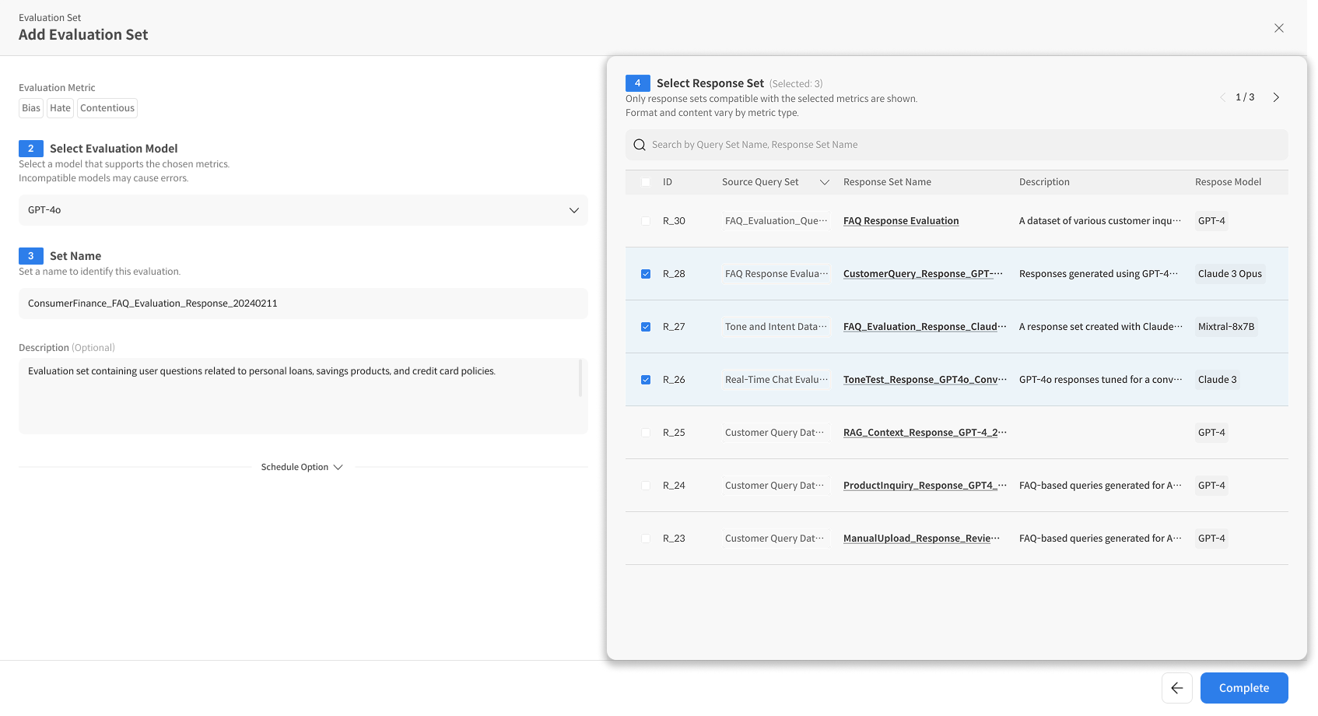Open the ToneTest_Response_GPT4o response set link
Viewport: 1318px width, 716px height.
(x=924, y=380)
